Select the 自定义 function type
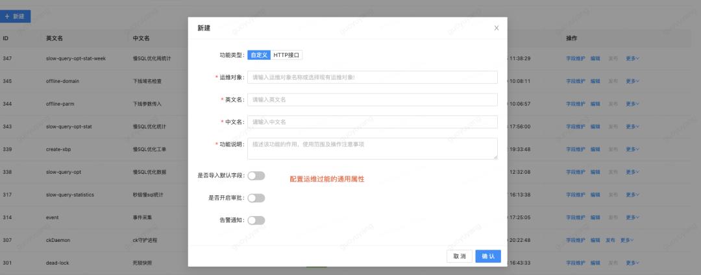Image resolution: width=701 pixels, height=275 pixels. tap(259, 55)
